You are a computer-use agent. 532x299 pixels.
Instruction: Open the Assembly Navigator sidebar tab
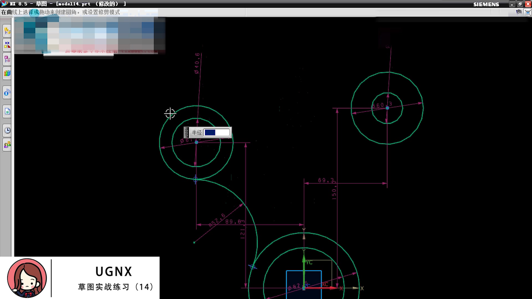7,30
